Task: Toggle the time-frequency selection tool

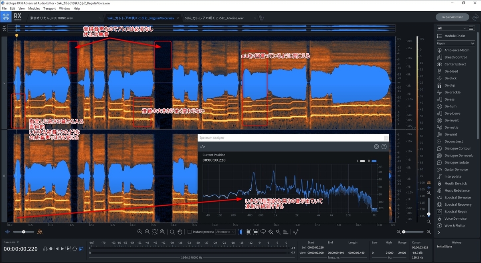Action: click(x=248, y=232)
